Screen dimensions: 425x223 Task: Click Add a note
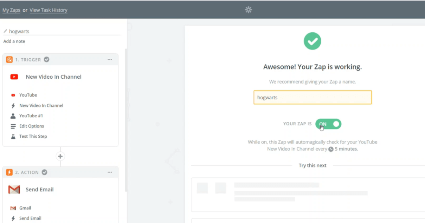click(14, 41)
